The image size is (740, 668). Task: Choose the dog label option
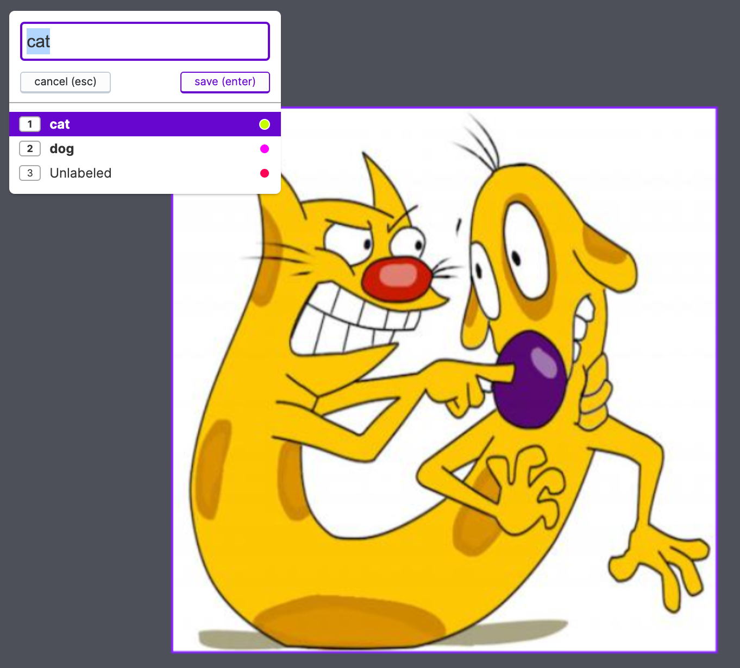tap(145, 149)
